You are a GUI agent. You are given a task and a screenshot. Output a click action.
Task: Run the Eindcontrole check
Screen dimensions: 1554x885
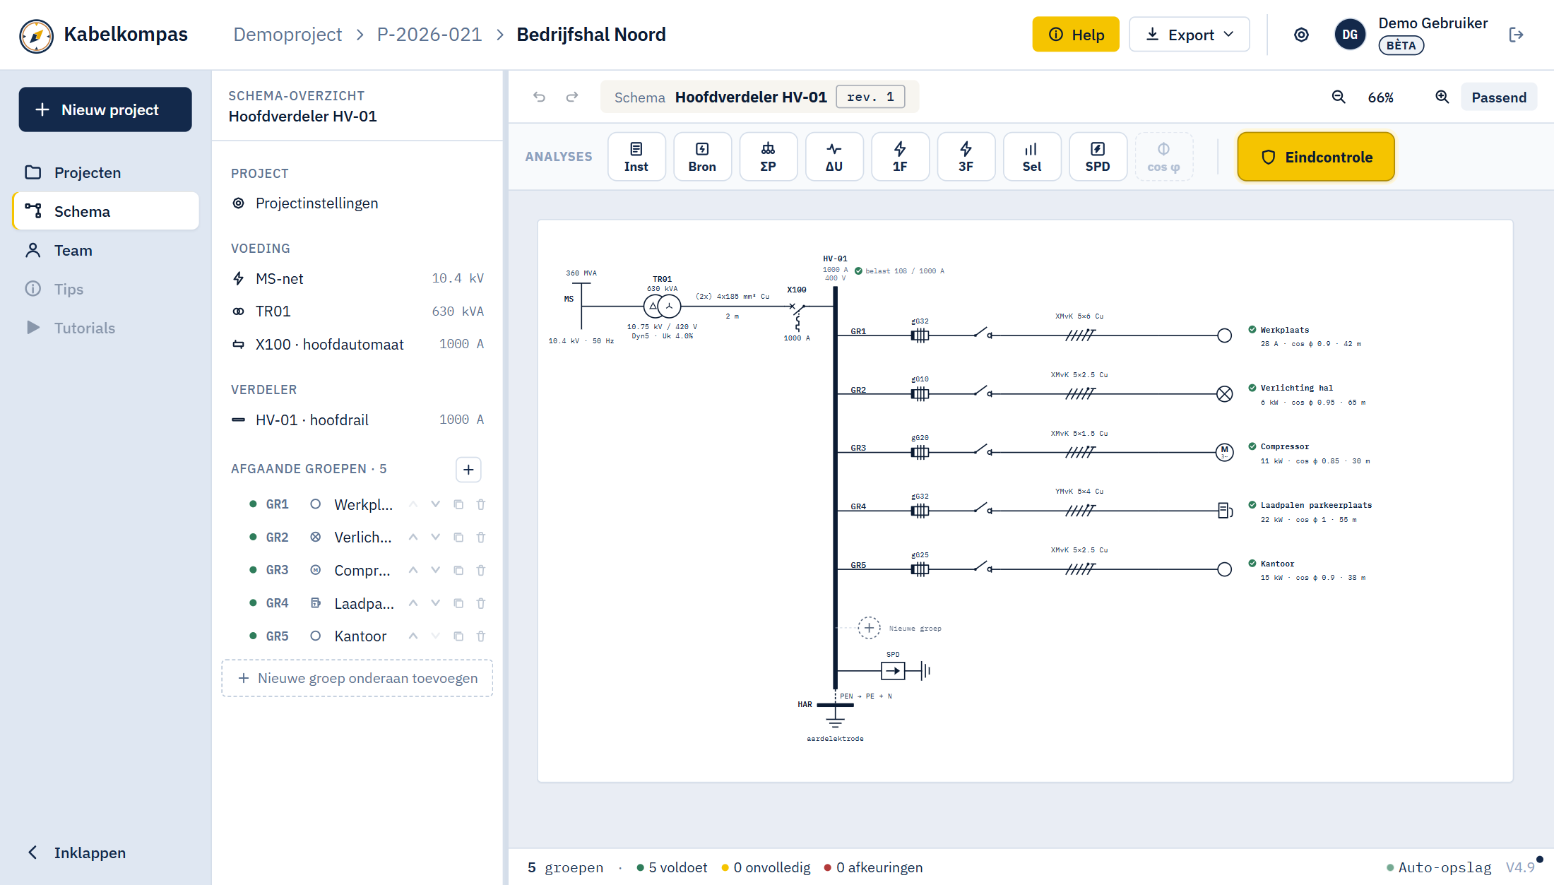click(x=1316, y=157)
